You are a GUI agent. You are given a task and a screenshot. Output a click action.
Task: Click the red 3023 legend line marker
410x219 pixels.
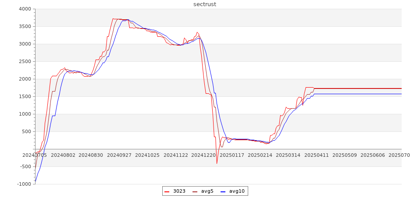167,191
